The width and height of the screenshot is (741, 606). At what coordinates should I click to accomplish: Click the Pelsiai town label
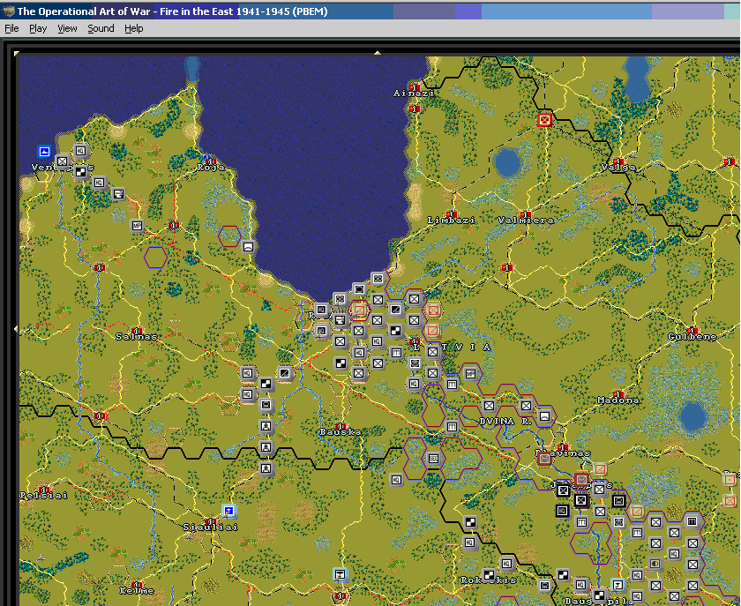(x=43, y=496)
